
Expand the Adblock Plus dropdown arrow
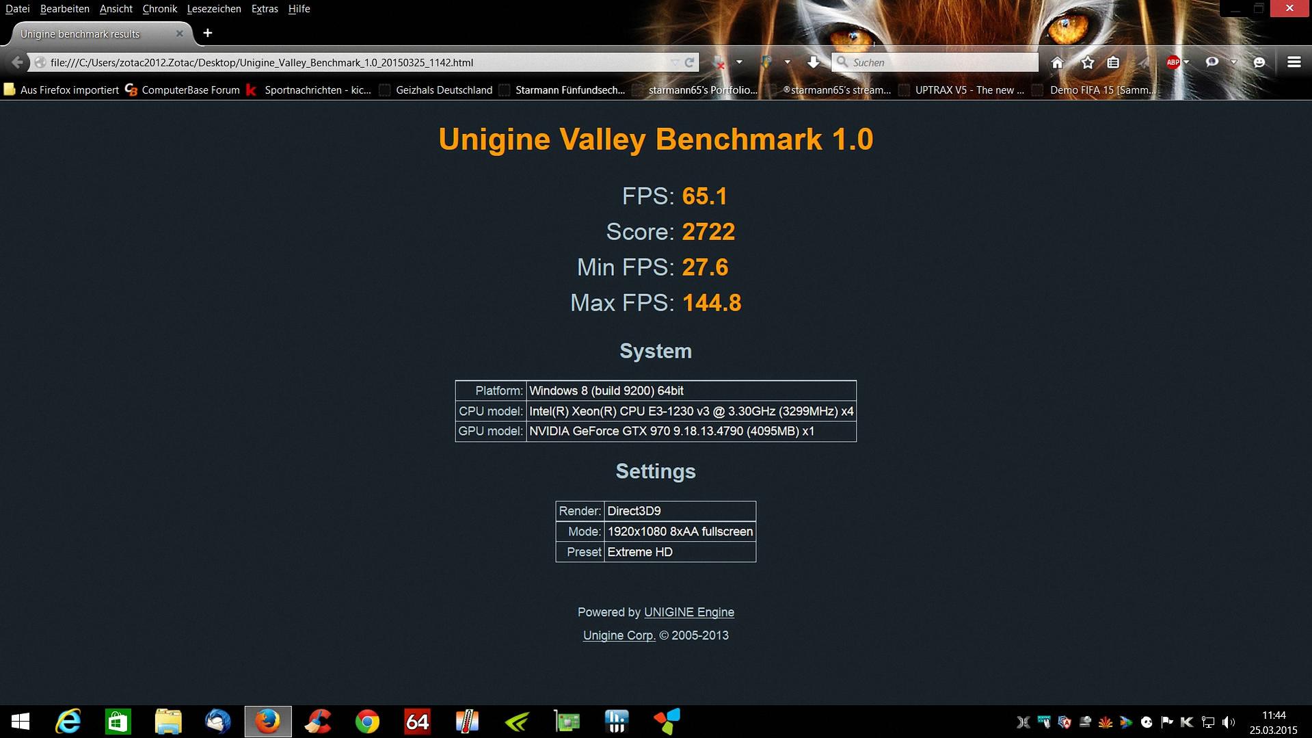click(1186, 62)
